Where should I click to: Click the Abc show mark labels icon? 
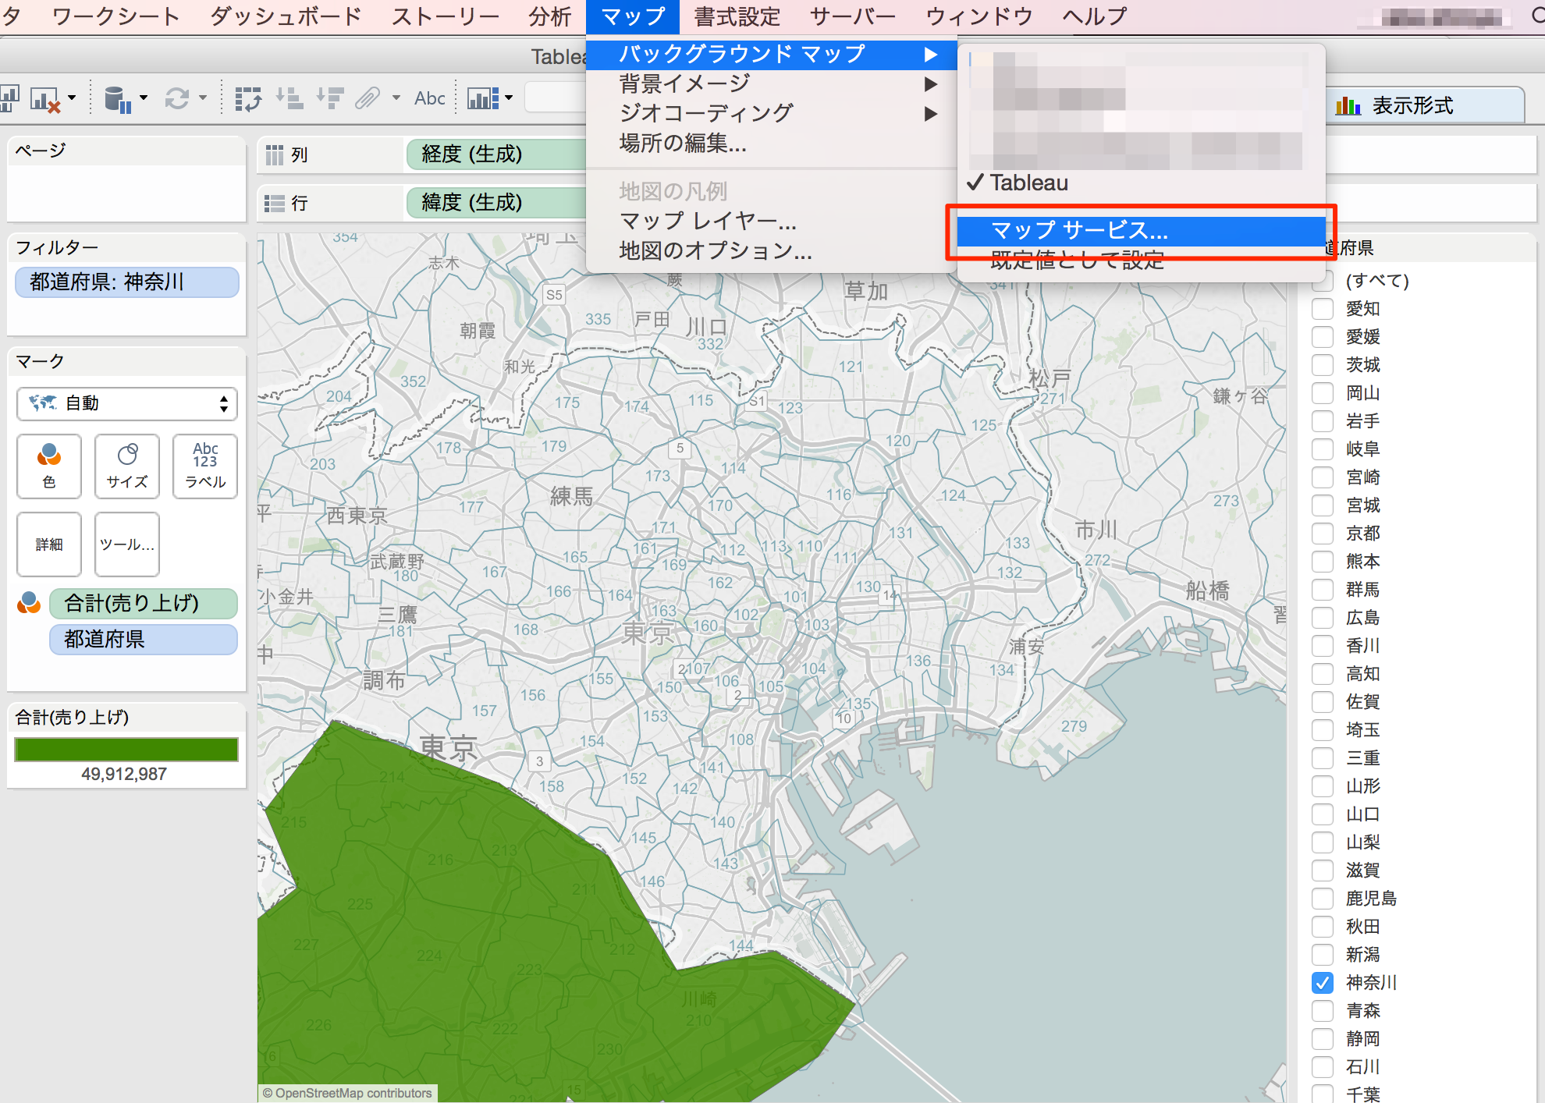coord(429,98)
